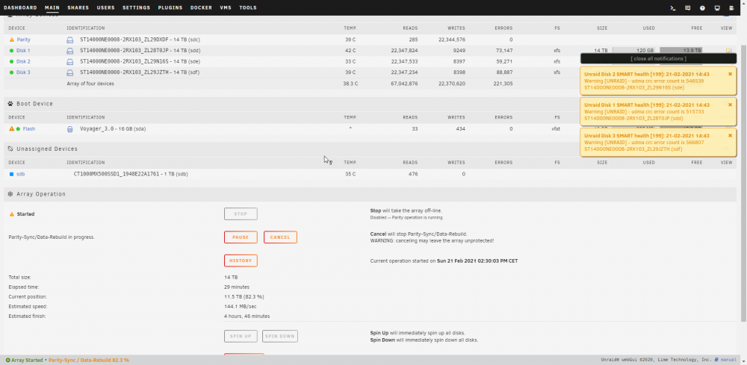Open the Disk 2 device link
The image size is (747, 365).
coord(23,61)
